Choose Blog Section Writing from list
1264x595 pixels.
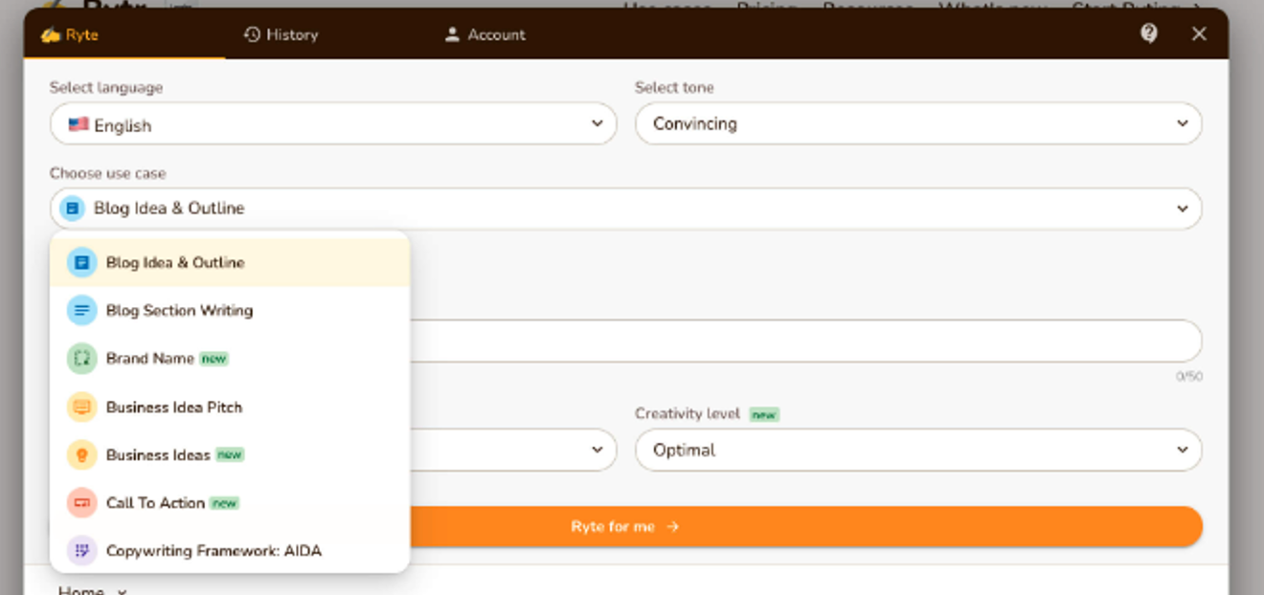tap(230, 310)
